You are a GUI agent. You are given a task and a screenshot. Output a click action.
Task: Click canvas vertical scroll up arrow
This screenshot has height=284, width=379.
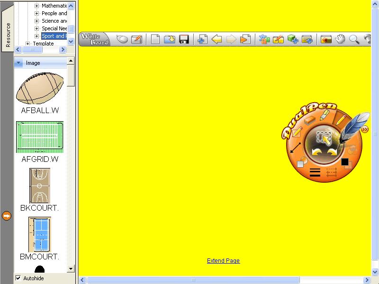[375, 5]
